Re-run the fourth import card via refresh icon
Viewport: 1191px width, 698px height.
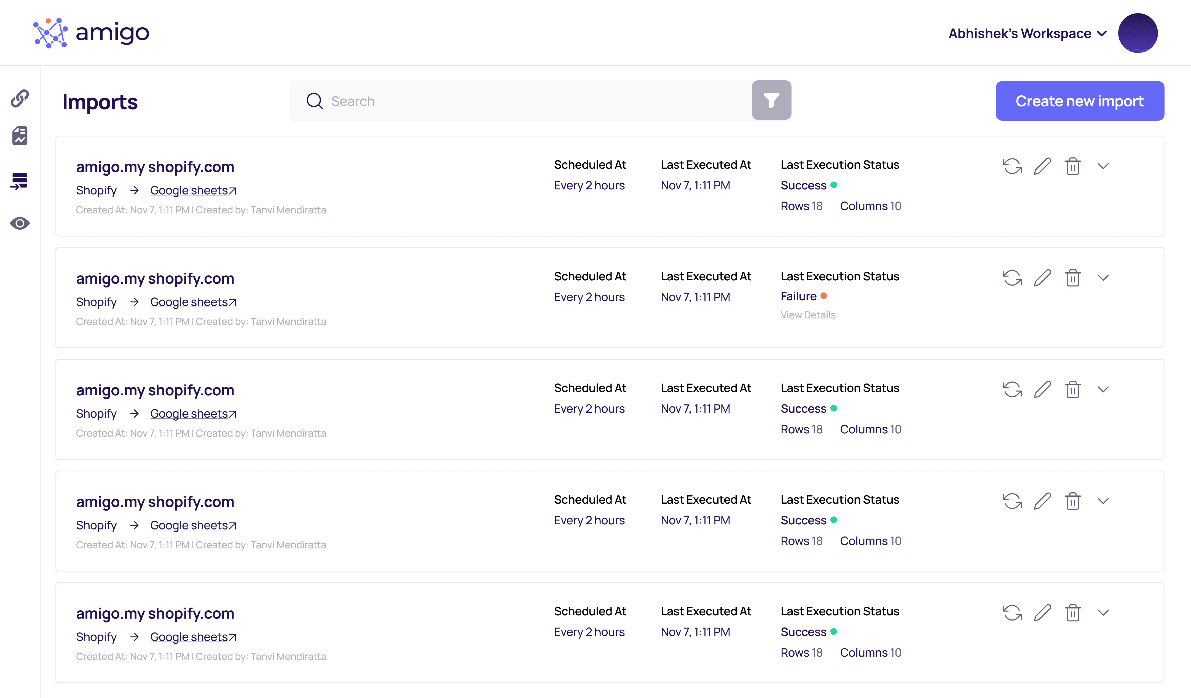tap(1012, 500)
